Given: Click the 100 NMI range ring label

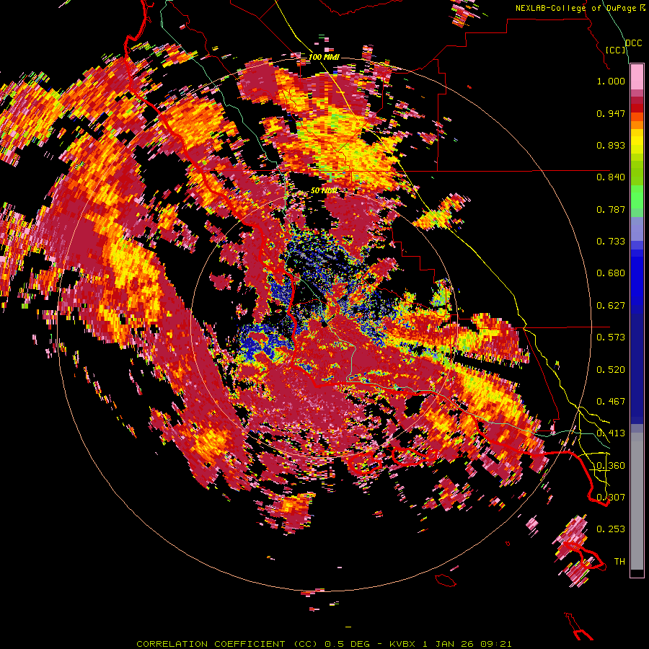Looking at the screenshot, I should click(x=324, y=57).
